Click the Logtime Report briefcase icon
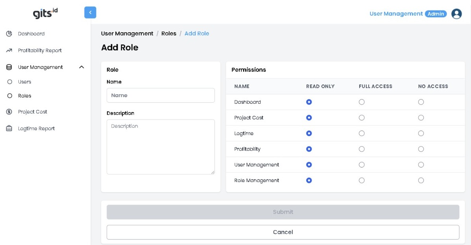 [x=9, y=129]
